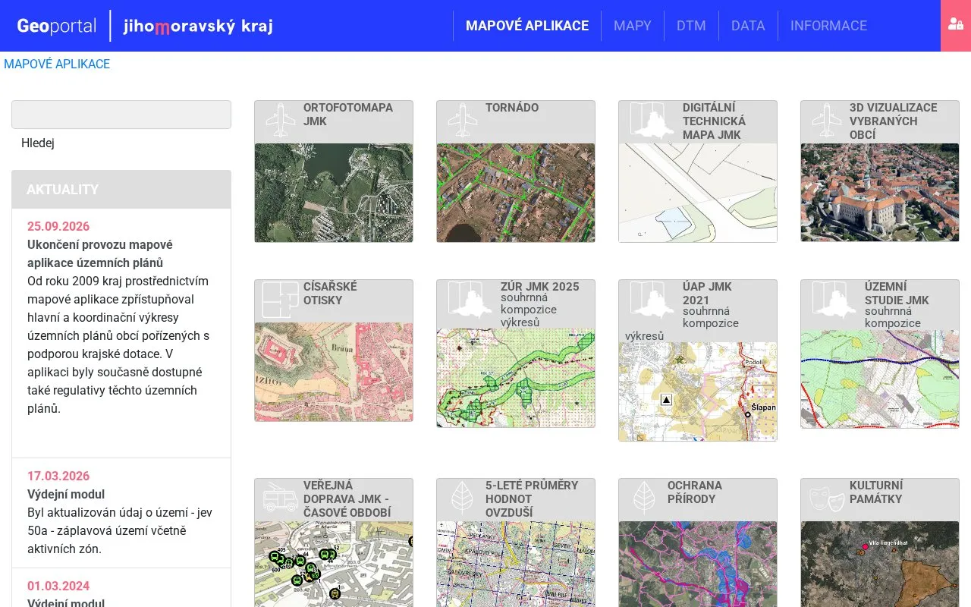Open Digitální technická mapa thumbnail
Image resolution: width=971 pixels, height=607 pixels.
(698, 193)
